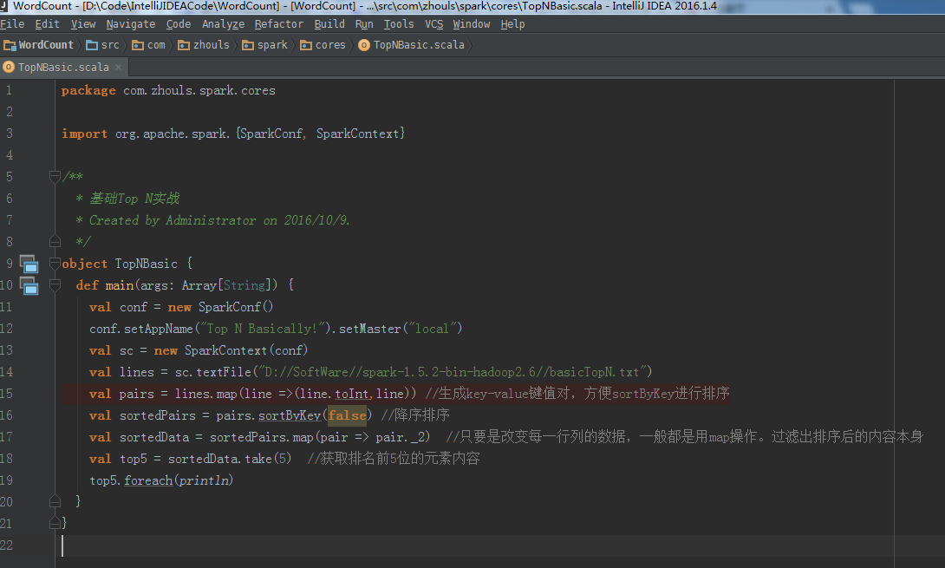Click the 'TopNBasic' object name on line 9

click(x=146, y=264)
